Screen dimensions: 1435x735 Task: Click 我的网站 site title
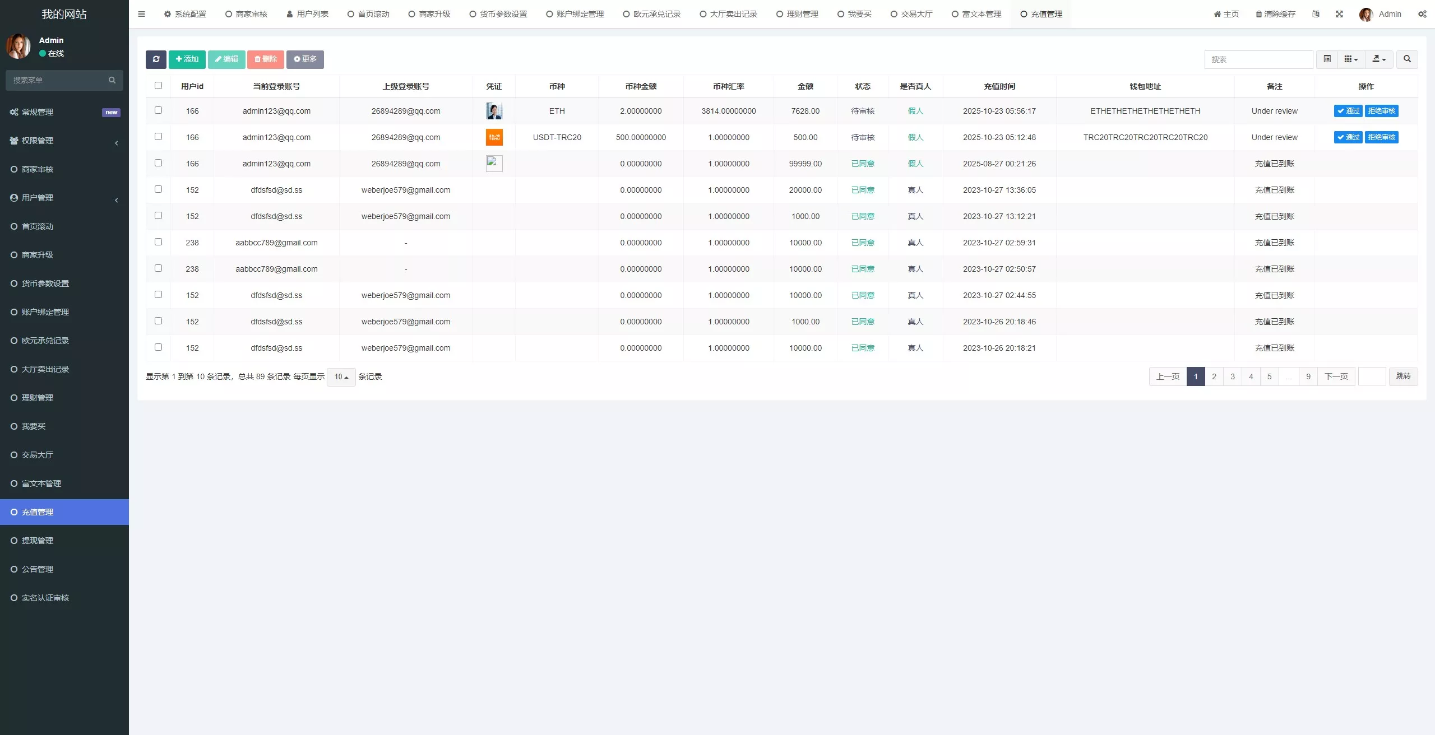click(x=64, y=14)
